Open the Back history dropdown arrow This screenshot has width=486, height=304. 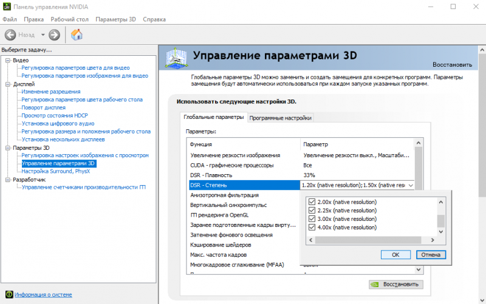[43, 35]
